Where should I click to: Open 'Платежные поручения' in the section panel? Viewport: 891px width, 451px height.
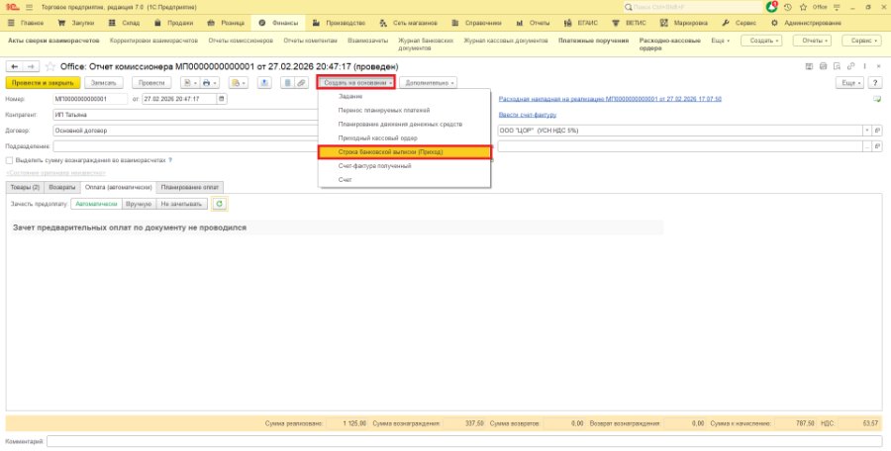pyautogui.click(x=593, y=41)
